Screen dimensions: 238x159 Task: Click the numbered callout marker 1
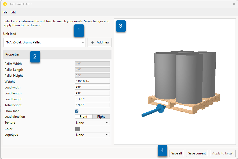(79, 30)
